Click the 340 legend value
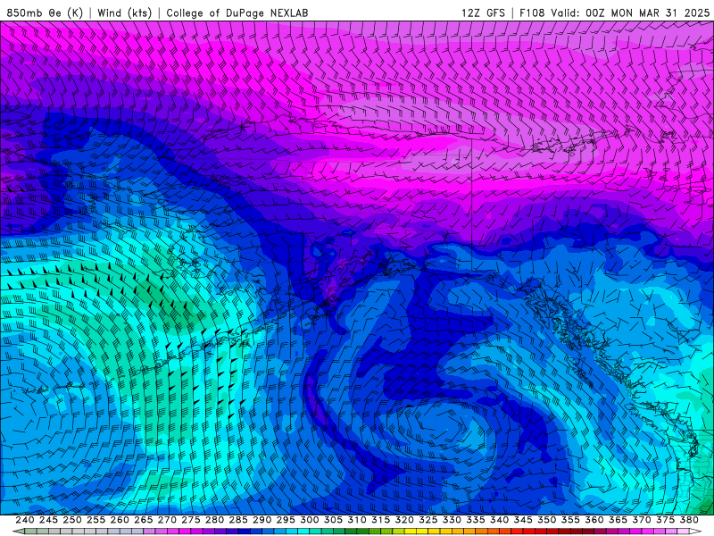 [x=500, y=520]
